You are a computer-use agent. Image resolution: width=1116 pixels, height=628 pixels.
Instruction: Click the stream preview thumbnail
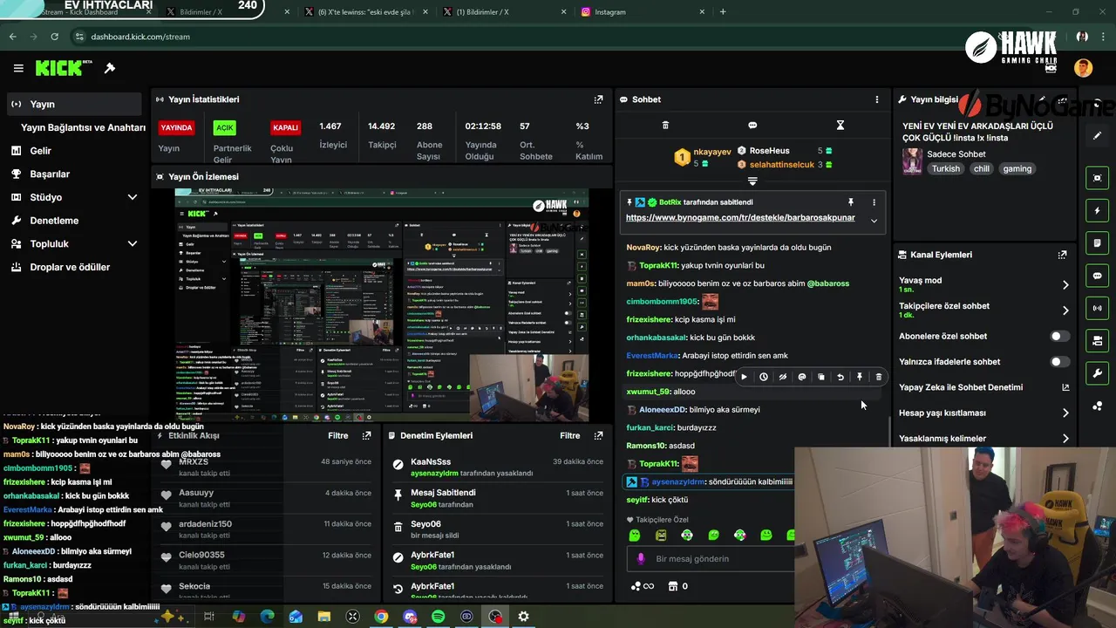[381, 304]
